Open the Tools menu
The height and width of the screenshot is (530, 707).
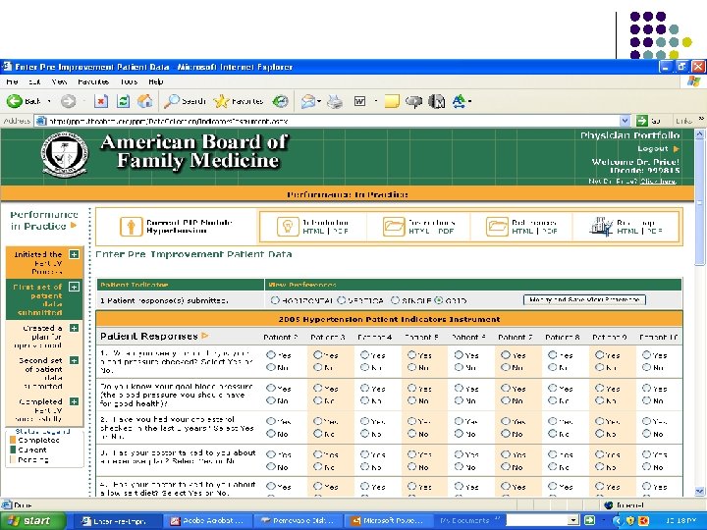click(128, 81)
